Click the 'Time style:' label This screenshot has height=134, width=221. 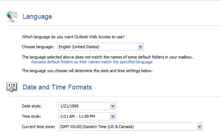pos(31,116)
